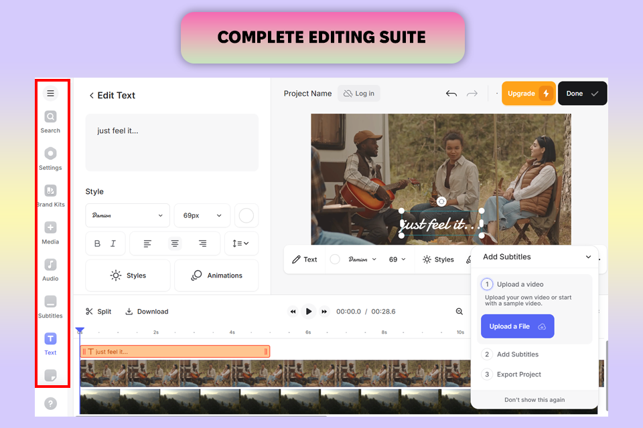Viewport: 643px width, 428px height.
Task: Select the forest landscape video track
Action: pyautogui.click(x=275, y=401)
